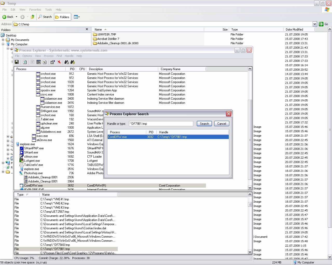The image size is (332, 265).
Task: Click the ctfmon.exe pencil icon
Action: pos(22,157)
